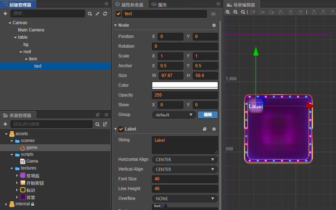Click the Label String text area

tap(185, 145)
